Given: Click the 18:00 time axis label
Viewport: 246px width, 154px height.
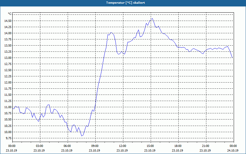Looking at the screenshot, I should pyautogui.click(x=178, y=146).
